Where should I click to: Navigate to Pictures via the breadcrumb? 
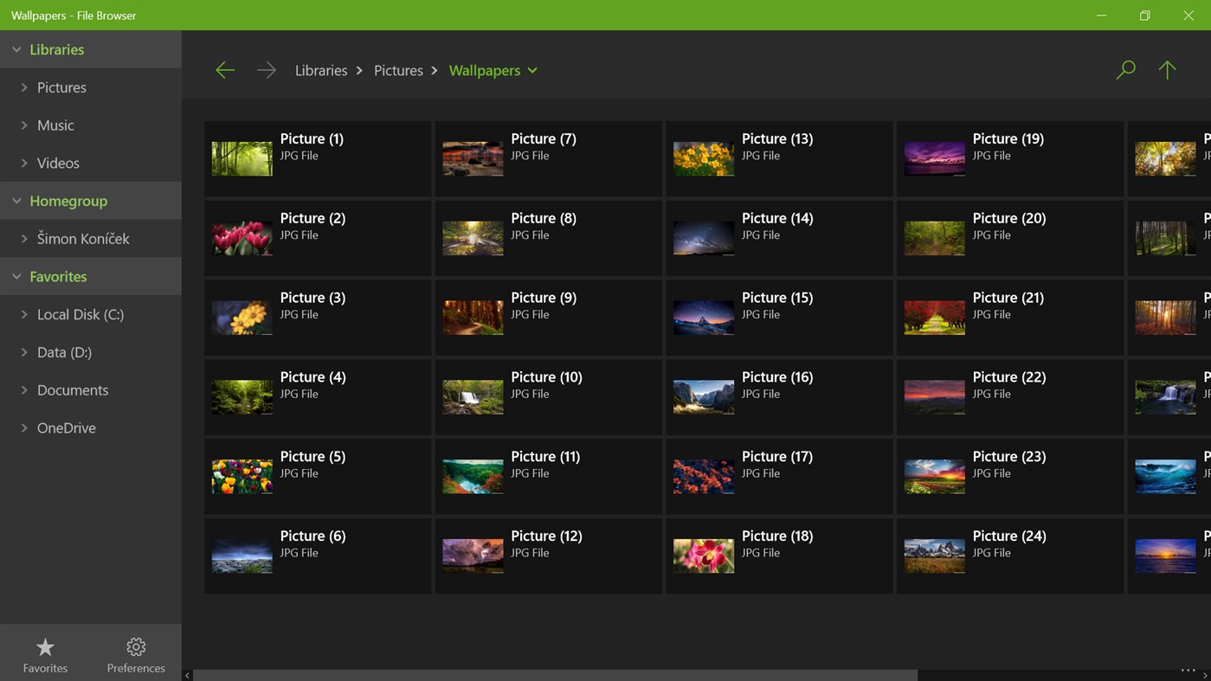(398, 70)
